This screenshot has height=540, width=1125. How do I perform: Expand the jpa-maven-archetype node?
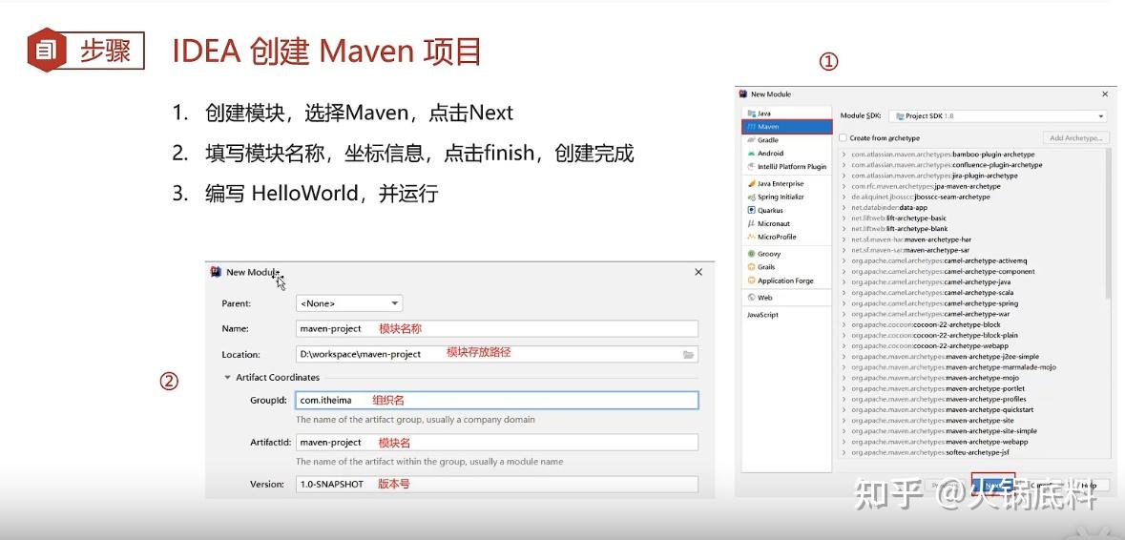point(844,186)
